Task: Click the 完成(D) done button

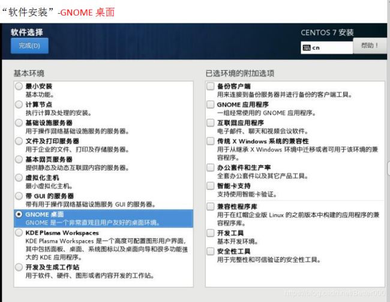Action: pyautogui.click(x=29, y=46)
